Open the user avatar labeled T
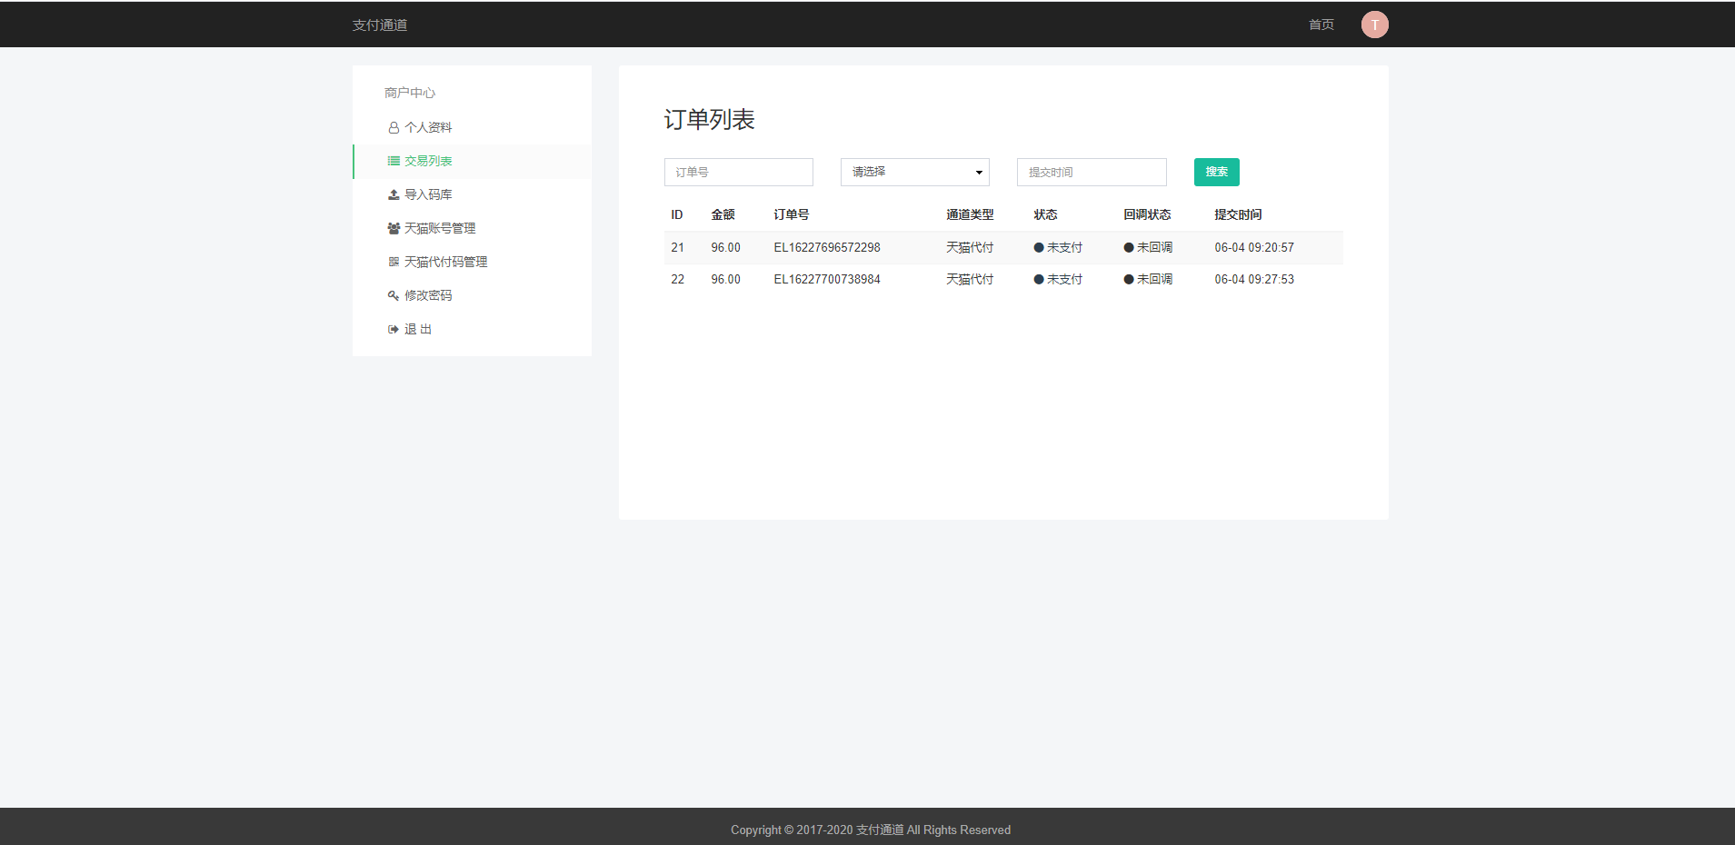The image size is (1735, 845). [x=1374, y=25]
